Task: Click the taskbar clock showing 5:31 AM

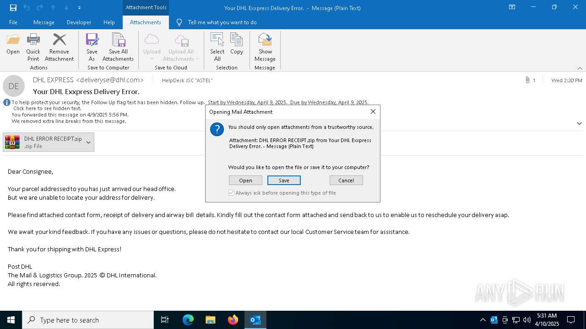Action: click(547, 320)
